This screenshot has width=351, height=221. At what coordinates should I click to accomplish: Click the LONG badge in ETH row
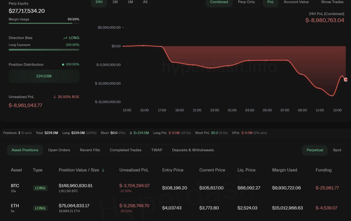click(40, 208)
